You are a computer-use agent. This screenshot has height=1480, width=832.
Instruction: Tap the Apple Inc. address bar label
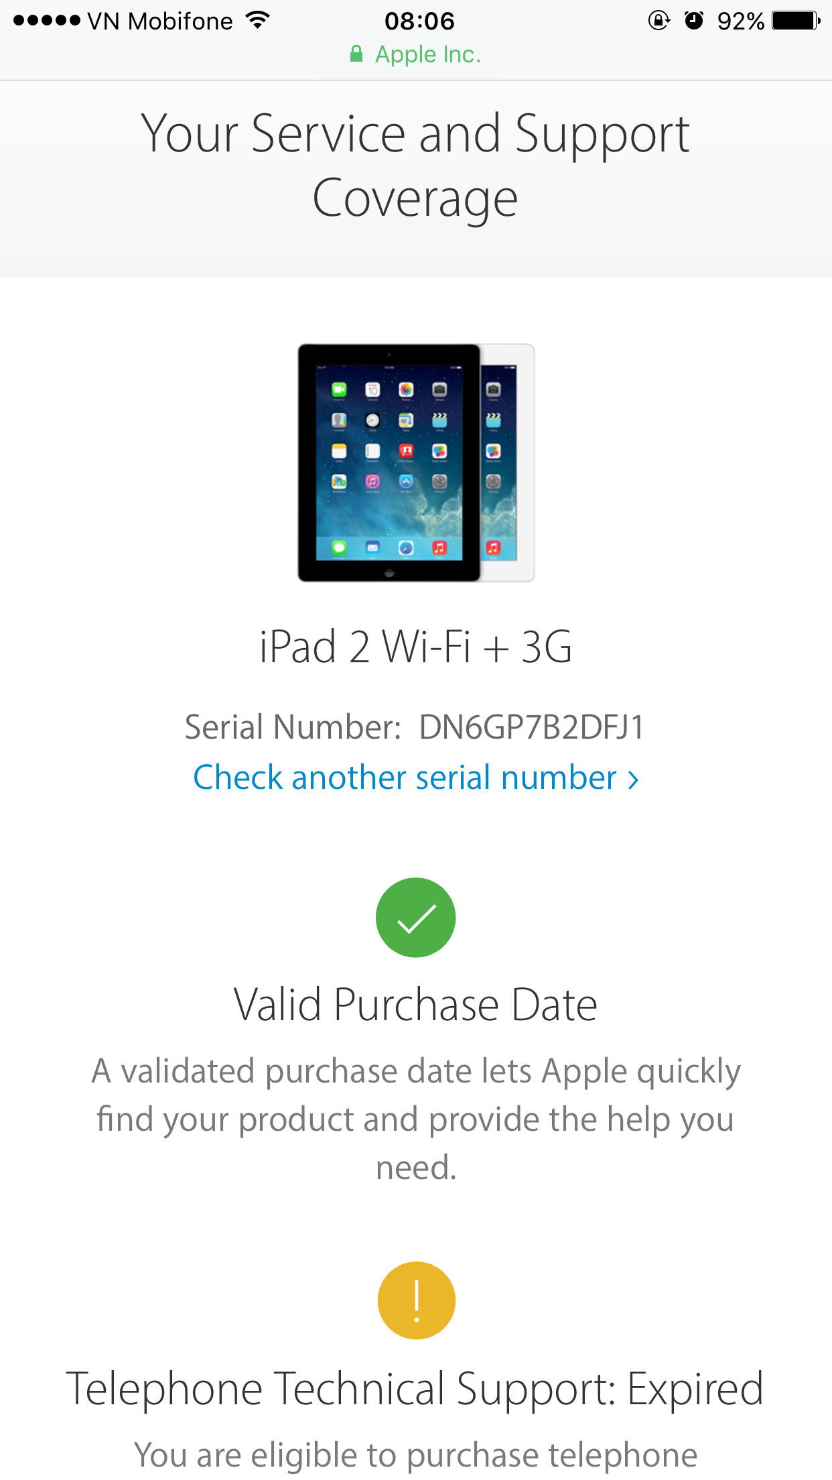pos(428,54)
